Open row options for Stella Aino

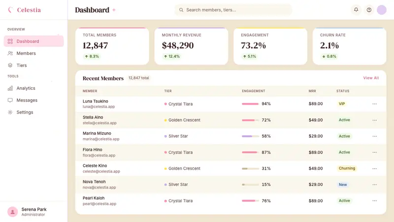pyautogui.click(x=374, y=120)
